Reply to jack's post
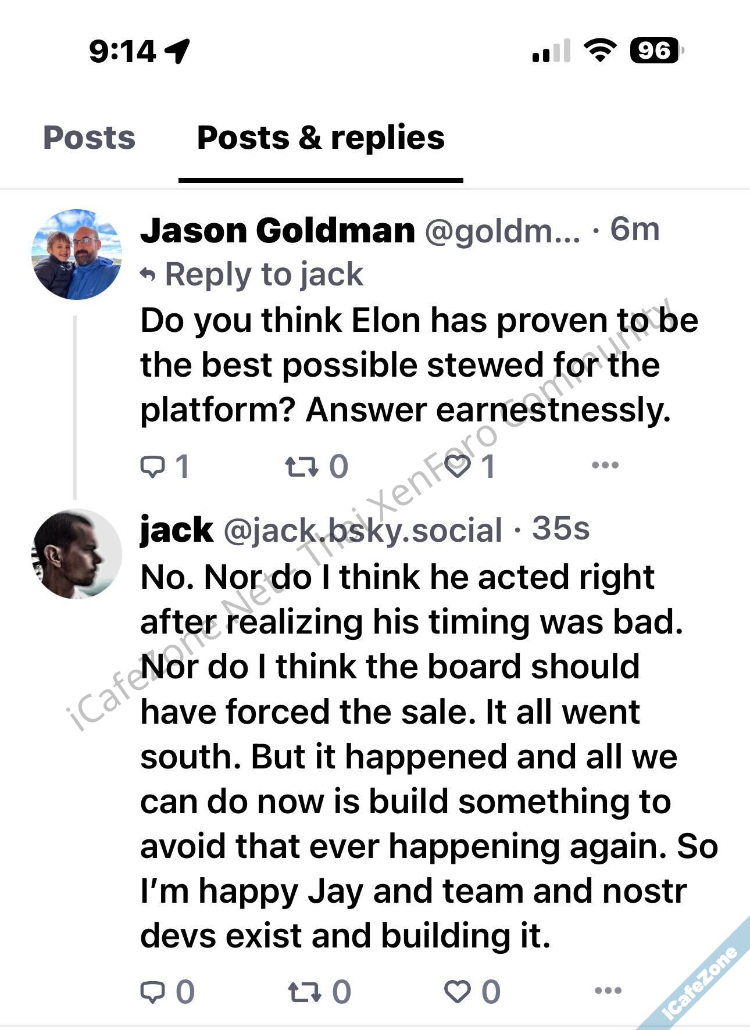 [x=153, y=992]
